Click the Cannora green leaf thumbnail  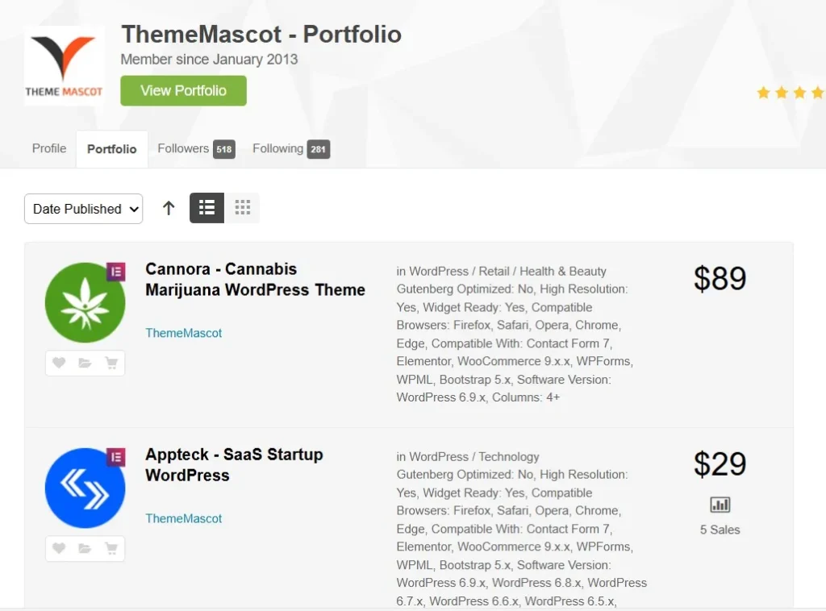85,303
